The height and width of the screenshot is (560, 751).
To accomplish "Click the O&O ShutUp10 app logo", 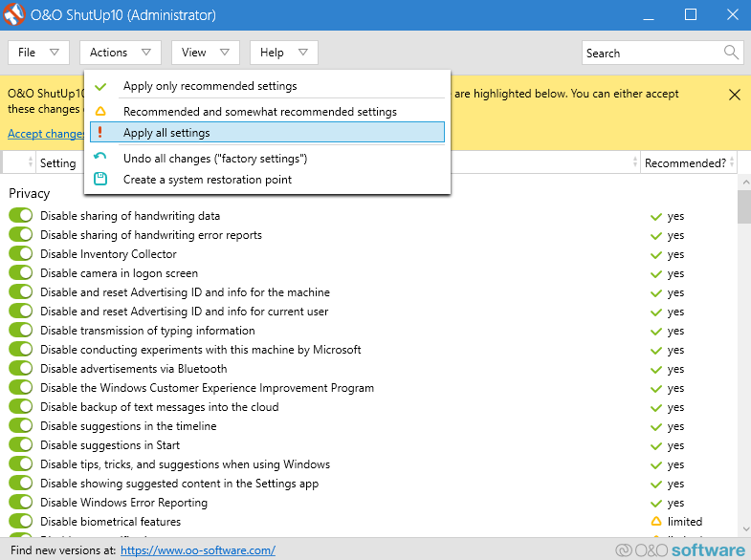I will click(x=14, y=14).
